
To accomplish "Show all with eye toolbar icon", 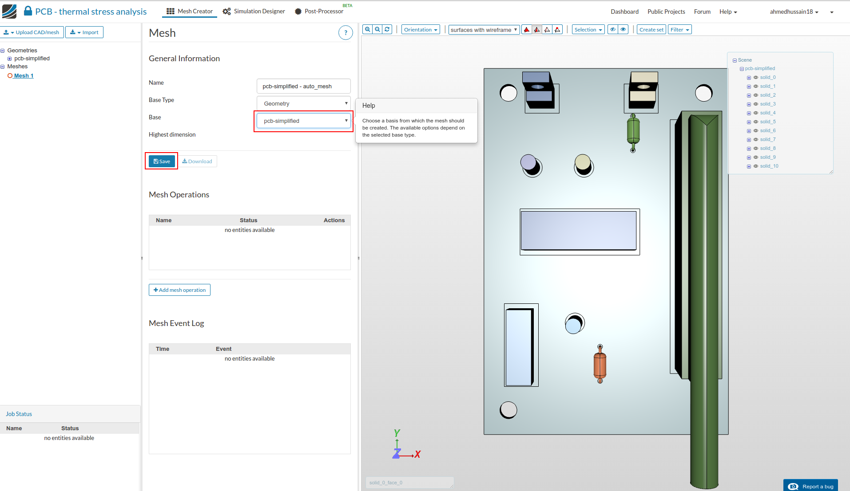I will (x=624, y=30).
